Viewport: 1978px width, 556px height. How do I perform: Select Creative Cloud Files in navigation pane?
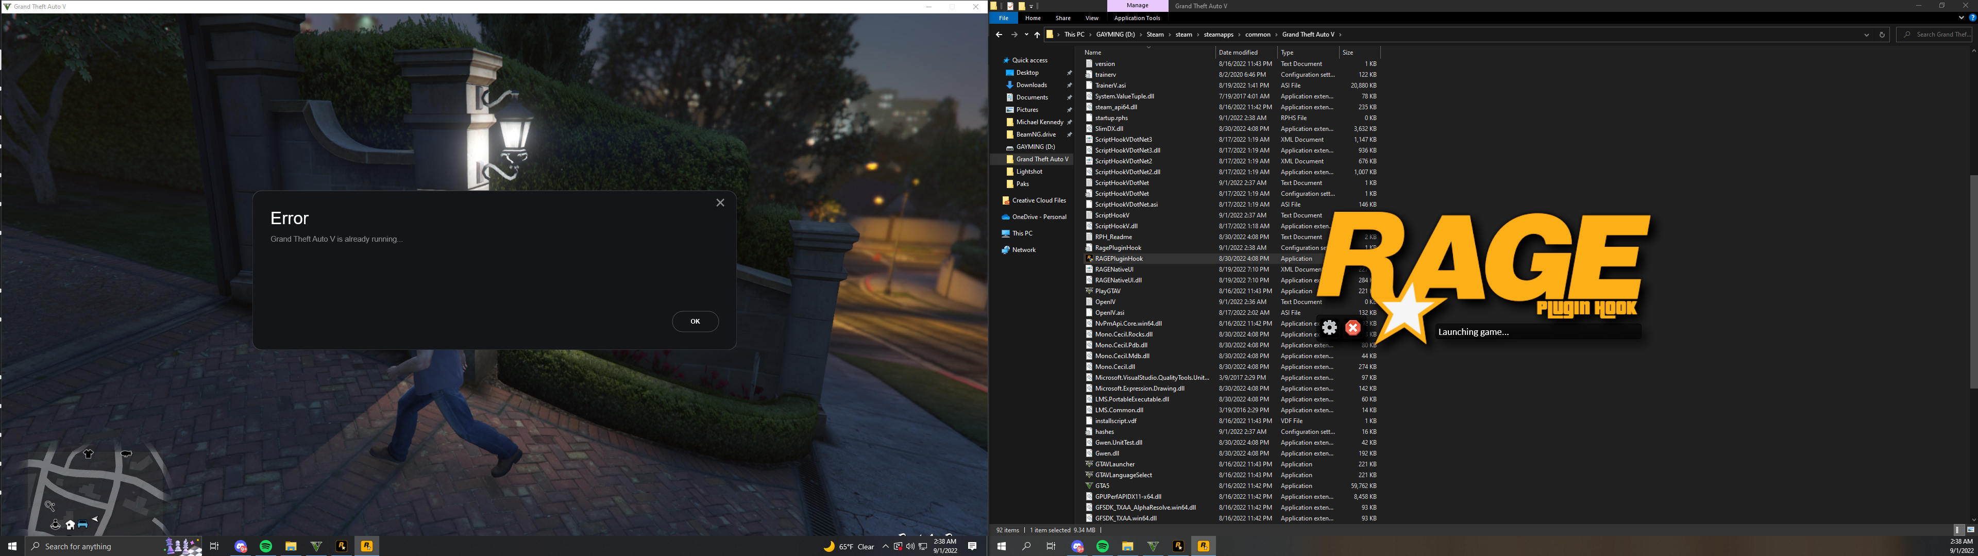point(1038,200)
